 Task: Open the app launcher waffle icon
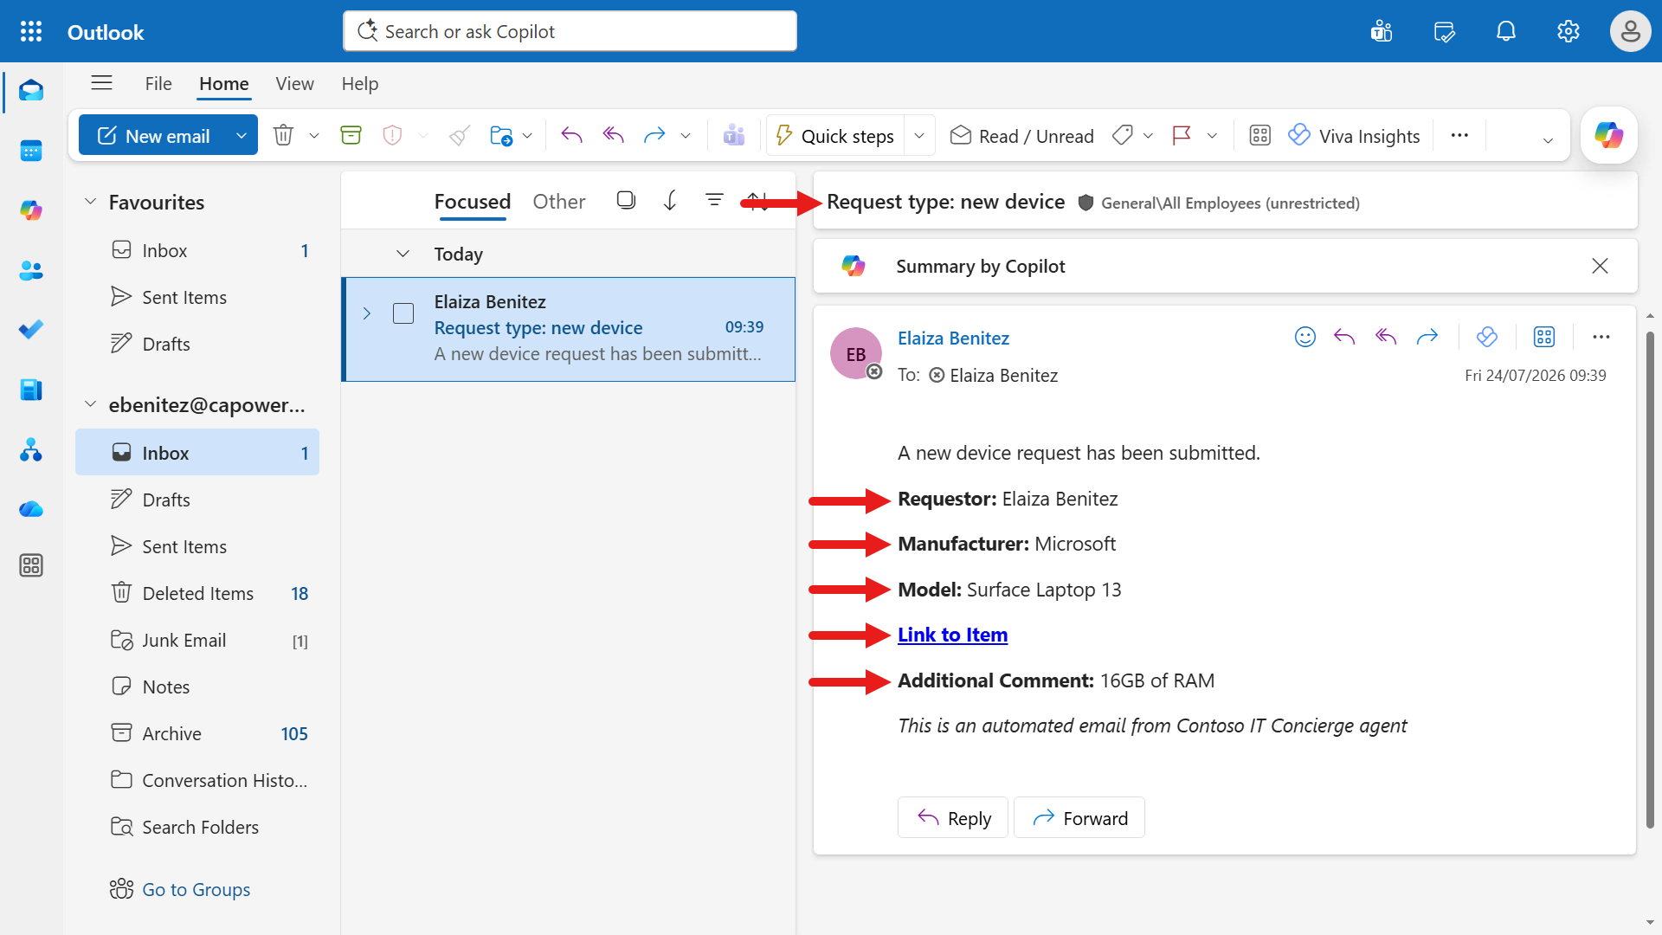coord(31,32)
